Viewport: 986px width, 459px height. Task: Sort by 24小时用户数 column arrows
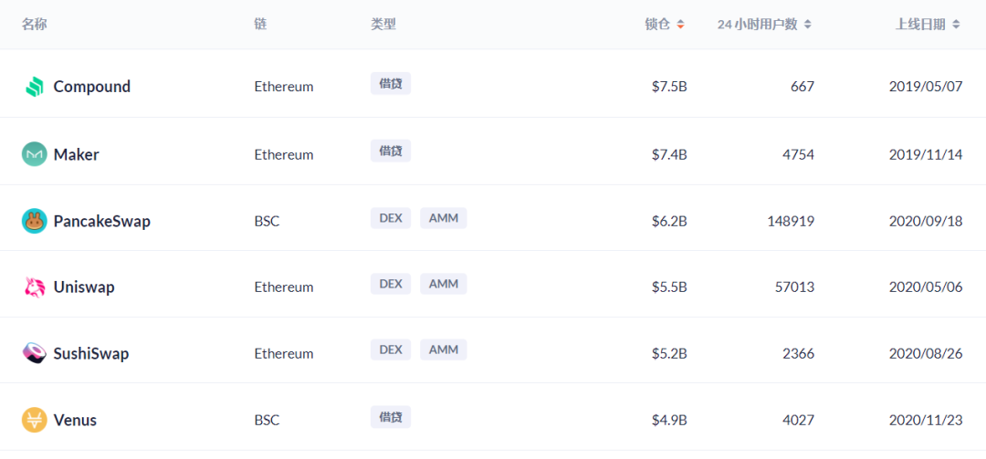[x=808, y=25]
